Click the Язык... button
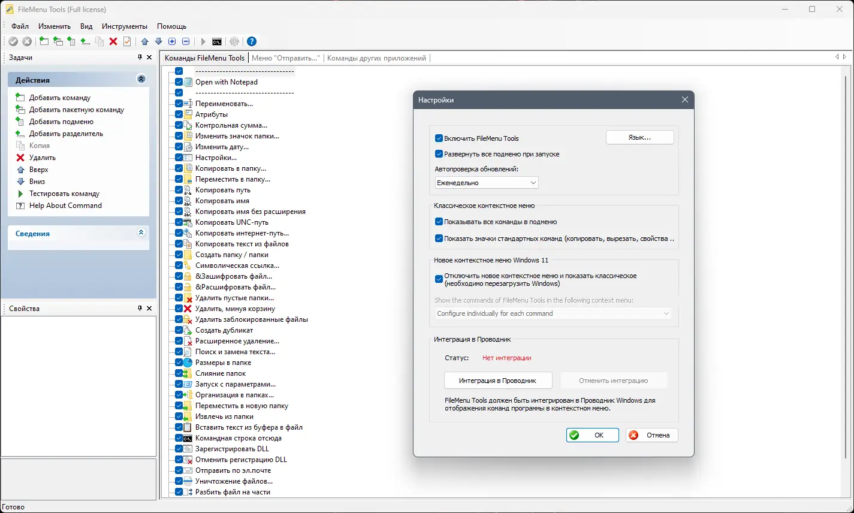The image size is (854, 513). (640, 137)
